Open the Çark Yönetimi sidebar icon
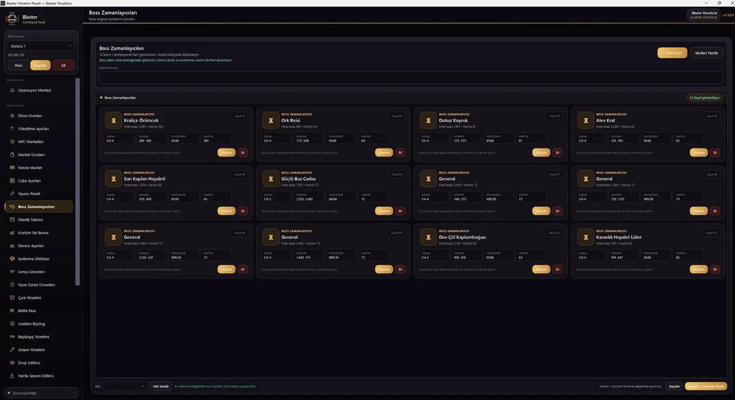 coord(12,298)
